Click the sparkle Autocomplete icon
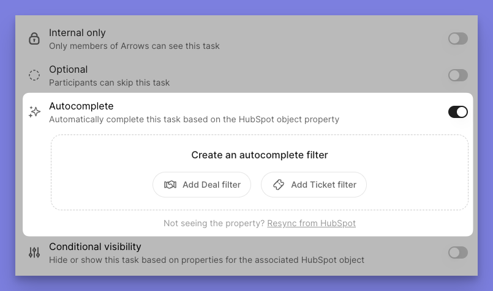Screen dimensions: 493x291 (x=34, y=112)
